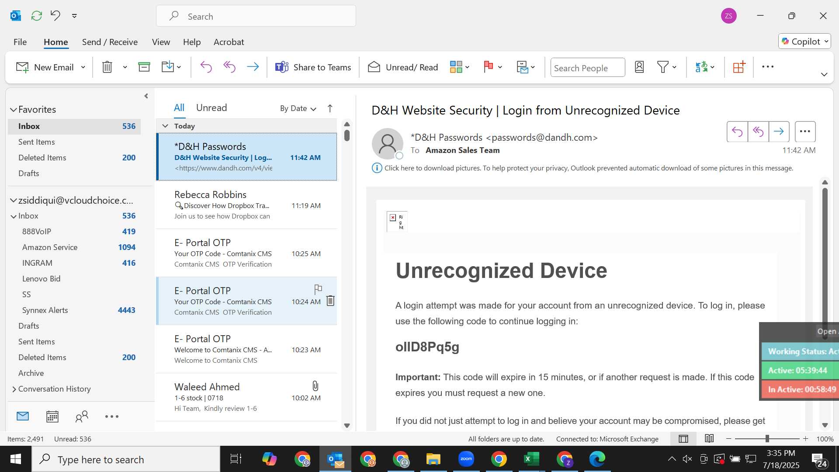Expand ribbon display options chevron
The width and height of the screenshot is (839, 472).
point(824,75)
